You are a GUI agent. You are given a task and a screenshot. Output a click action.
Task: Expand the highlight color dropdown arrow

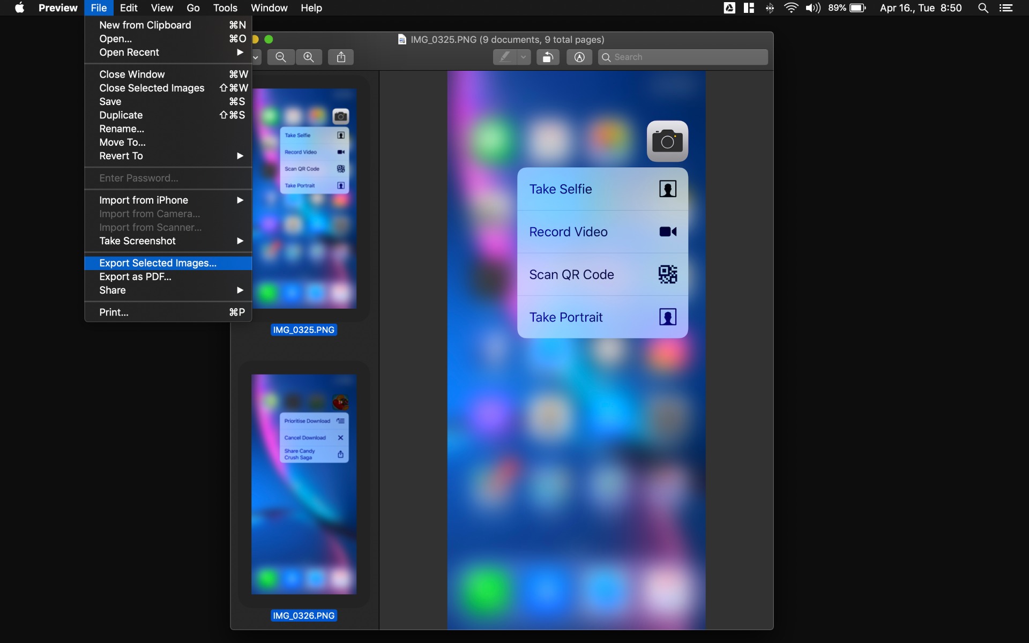point(524,57)
